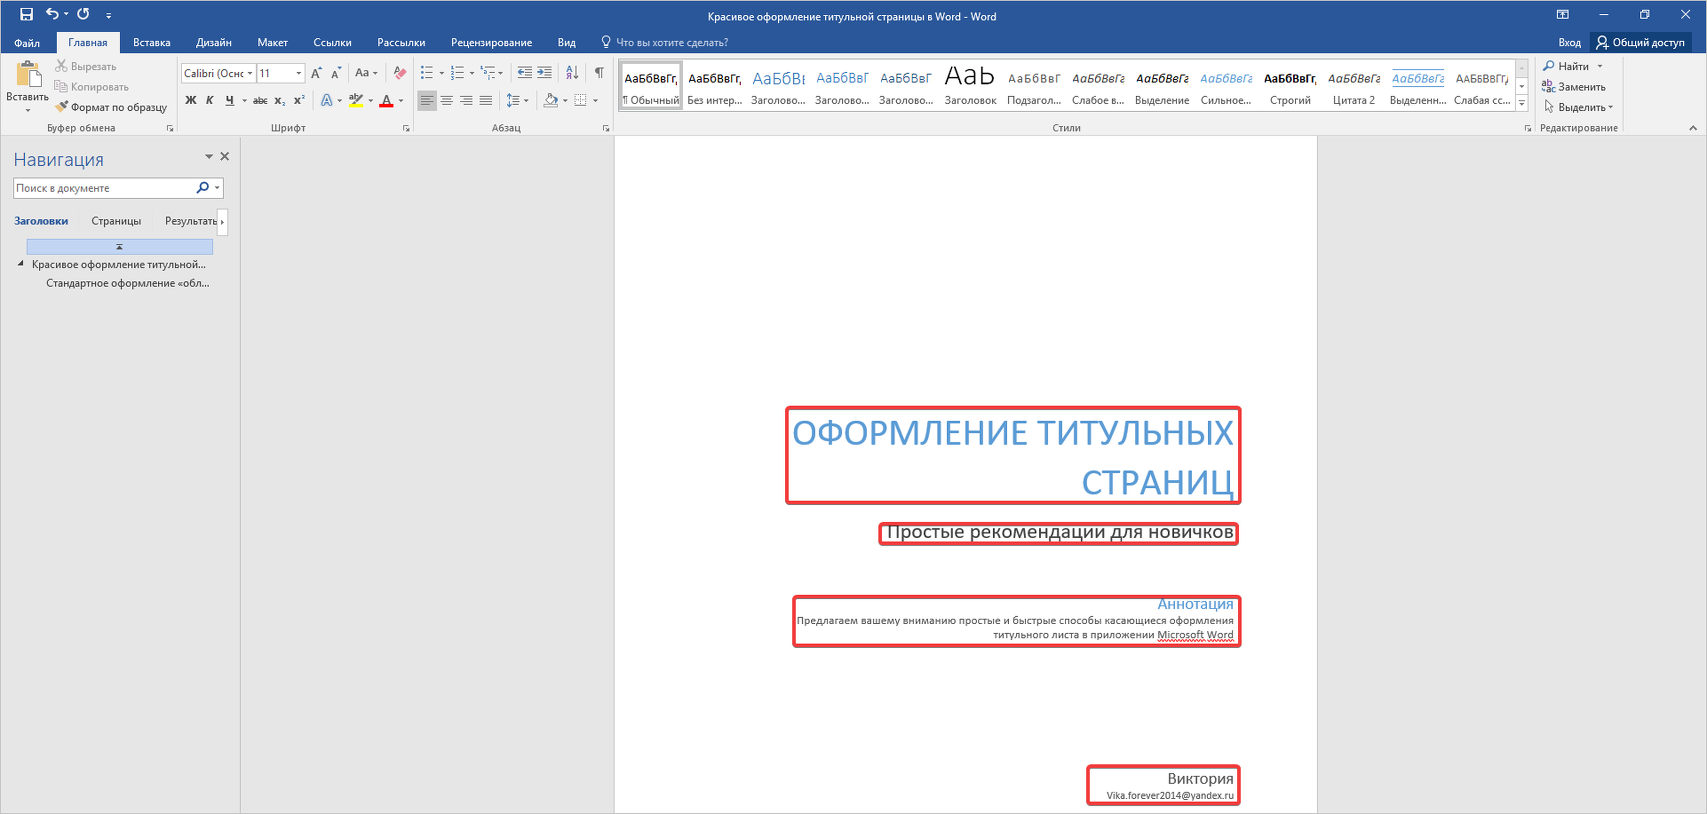Click the Format Painter brush icon

coord(62,107)
